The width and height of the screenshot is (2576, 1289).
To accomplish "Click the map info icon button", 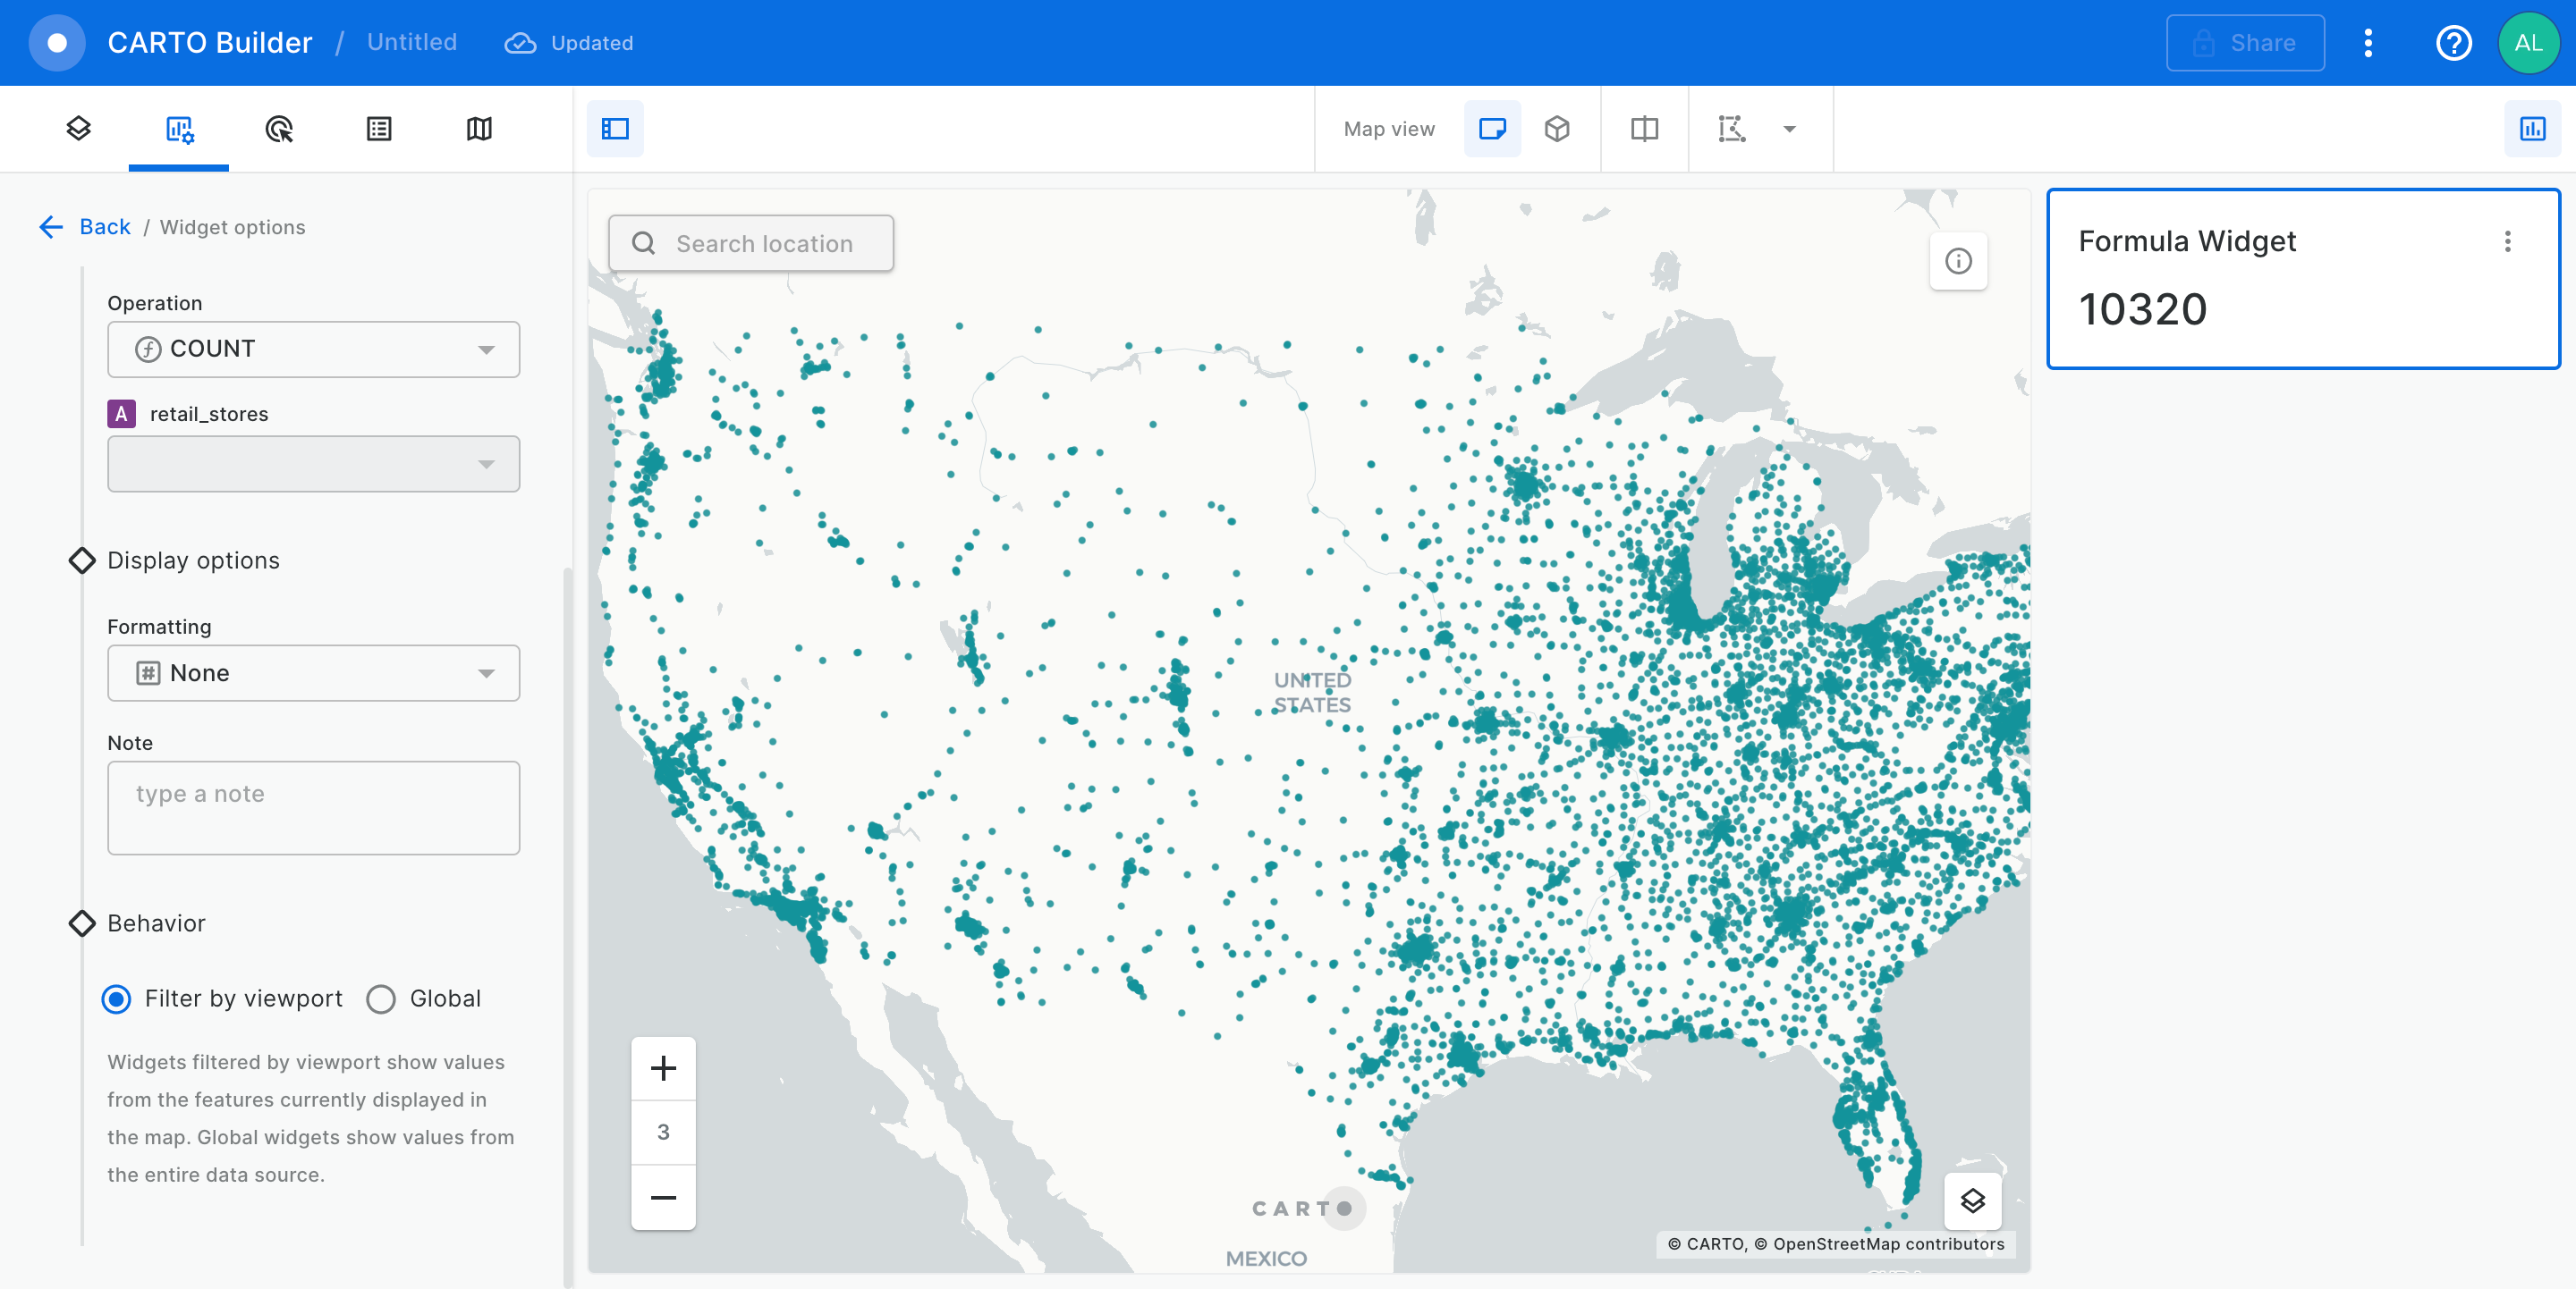I will pos(1958,262).
